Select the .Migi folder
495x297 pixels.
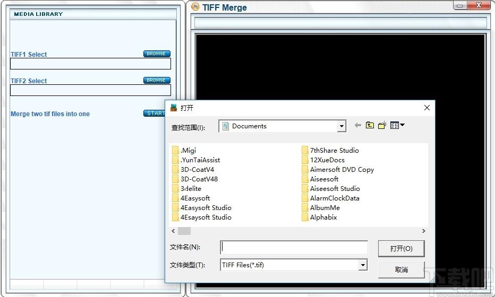[x=184, y=151]
